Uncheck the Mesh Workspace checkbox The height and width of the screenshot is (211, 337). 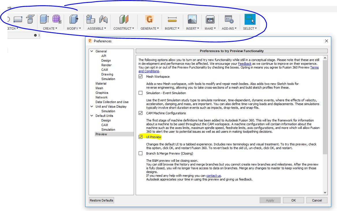pos(141,77)
